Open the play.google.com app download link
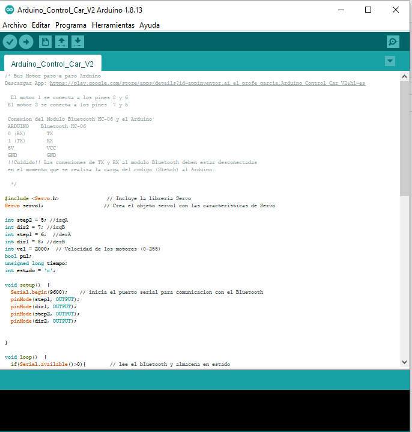 [x=207, y=83]
